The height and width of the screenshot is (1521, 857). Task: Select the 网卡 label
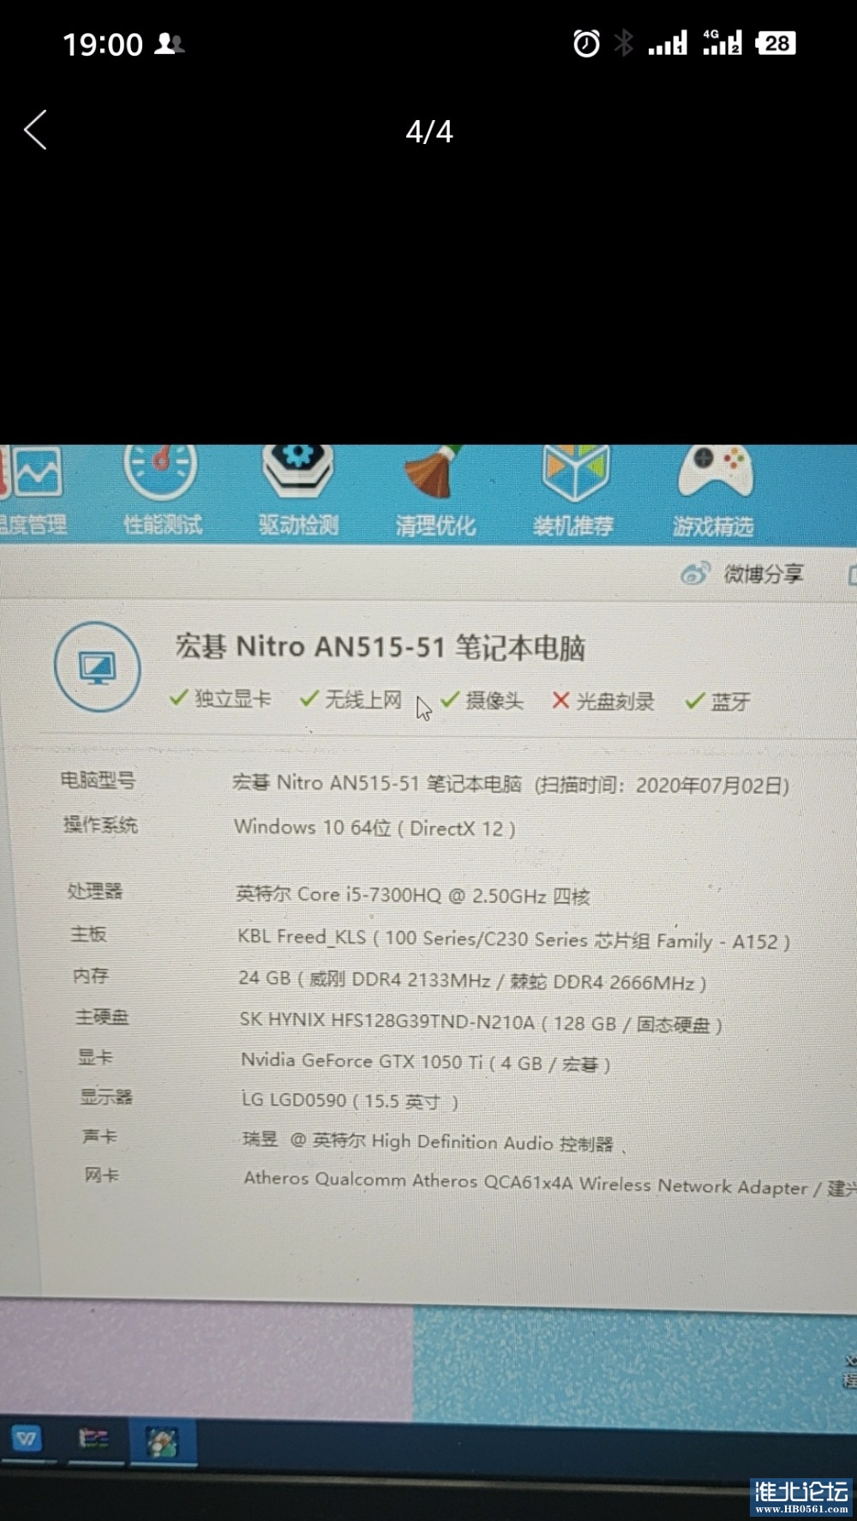pos(102,1175)
